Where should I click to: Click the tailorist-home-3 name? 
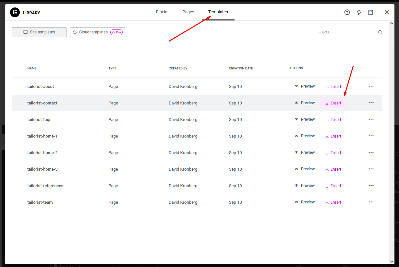click(x=42, y=169)
